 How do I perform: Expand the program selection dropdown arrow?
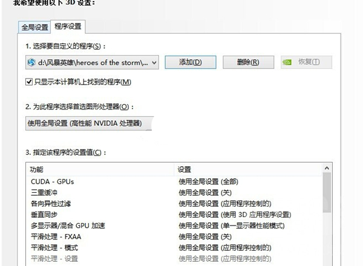153,62
